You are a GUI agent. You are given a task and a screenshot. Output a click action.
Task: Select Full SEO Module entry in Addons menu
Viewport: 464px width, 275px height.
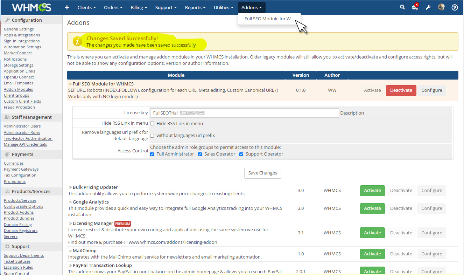pos(269,19)
